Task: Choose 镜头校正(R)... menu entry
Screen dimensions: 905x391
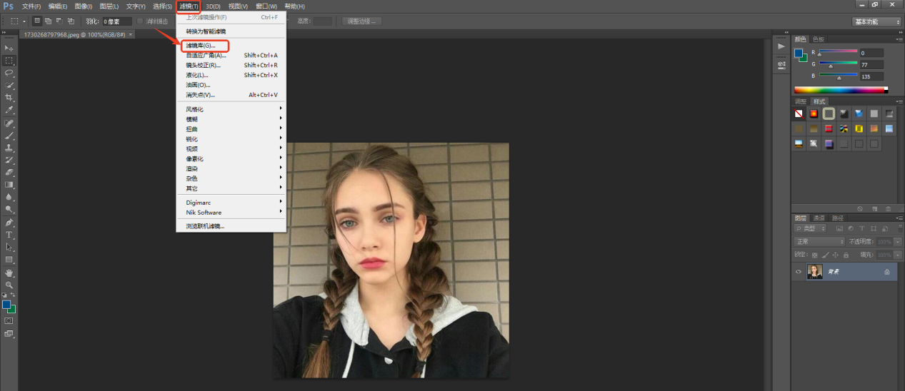Action: pos(231,65)
